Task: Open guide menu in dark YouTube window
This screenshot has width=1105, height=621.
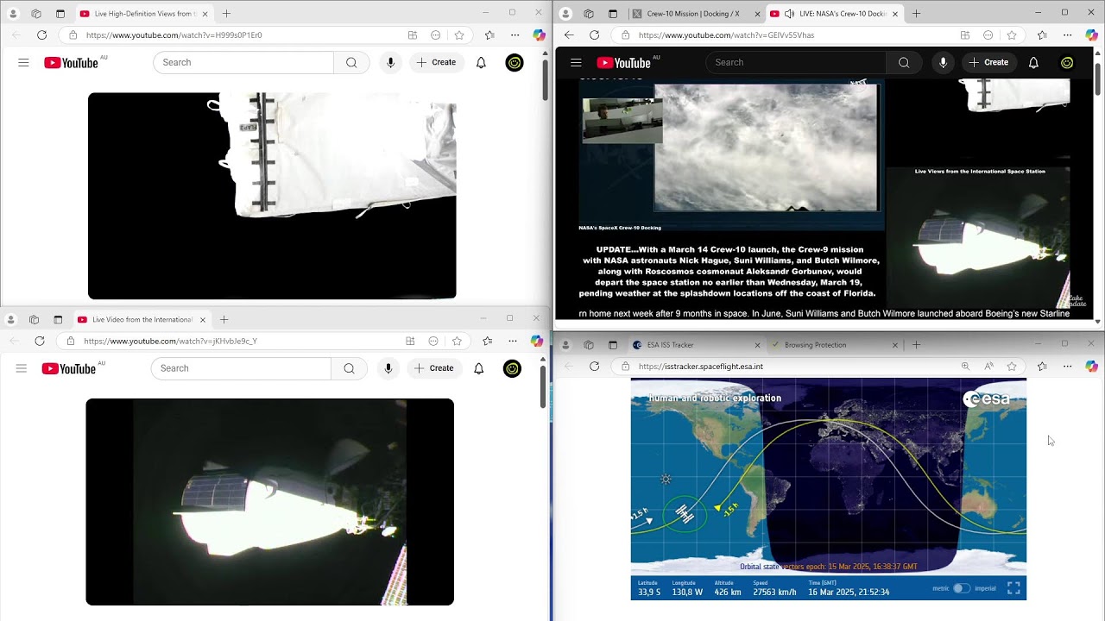Action: [x=576, y=62]
